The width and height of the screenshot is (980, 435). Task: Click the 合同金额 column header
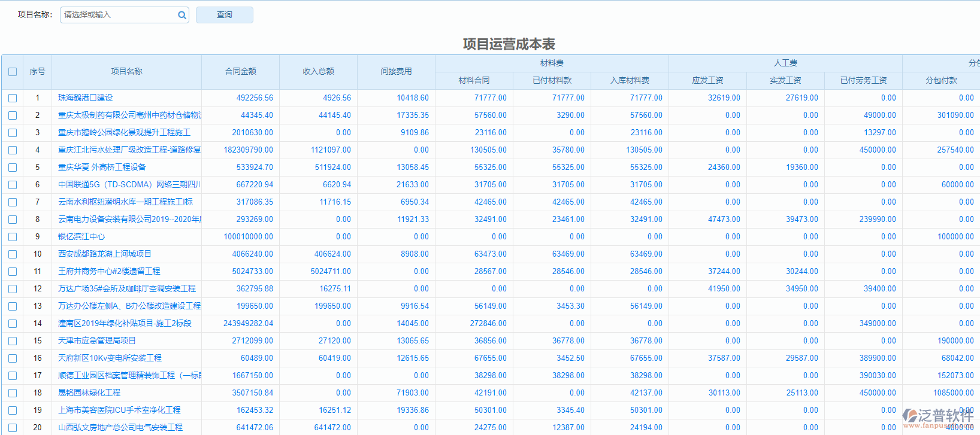[240, 71]
